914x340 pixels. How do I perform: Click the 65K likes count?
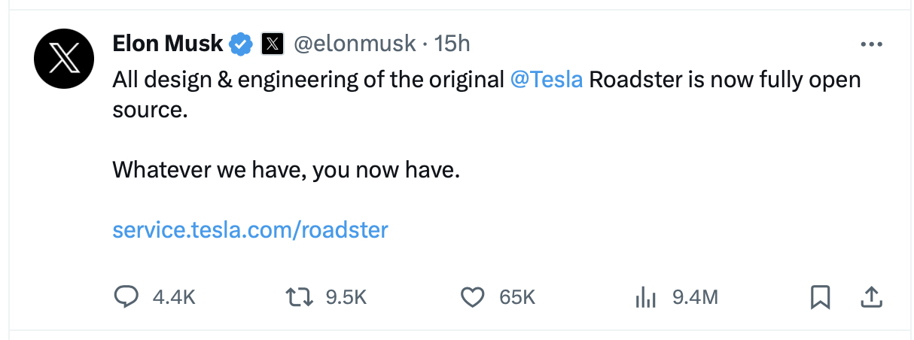click(x=517, y=298)
